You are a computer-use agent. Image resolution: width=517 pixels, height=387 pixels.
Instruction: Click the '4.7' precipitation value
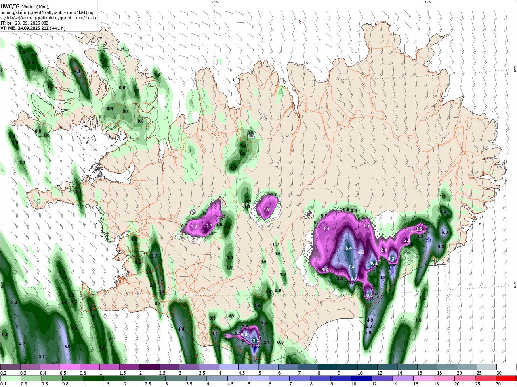[x=22, y=344]
